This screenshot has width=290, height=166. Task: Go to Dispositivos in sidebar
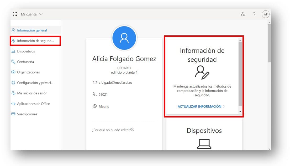[x=26, y=51]
